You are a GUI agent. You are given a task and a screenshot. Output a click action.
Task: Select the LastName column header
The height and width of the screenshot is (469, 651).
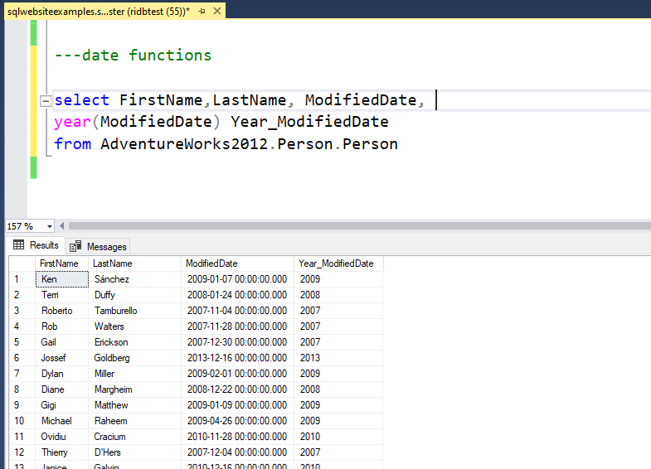[x=135, y=264]
